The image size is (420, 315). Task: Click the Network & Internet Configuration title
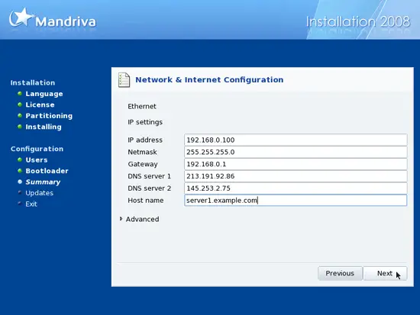click(x=209, y=80)
